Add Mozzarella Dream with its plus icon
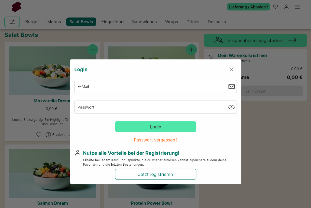 point(93,50)
